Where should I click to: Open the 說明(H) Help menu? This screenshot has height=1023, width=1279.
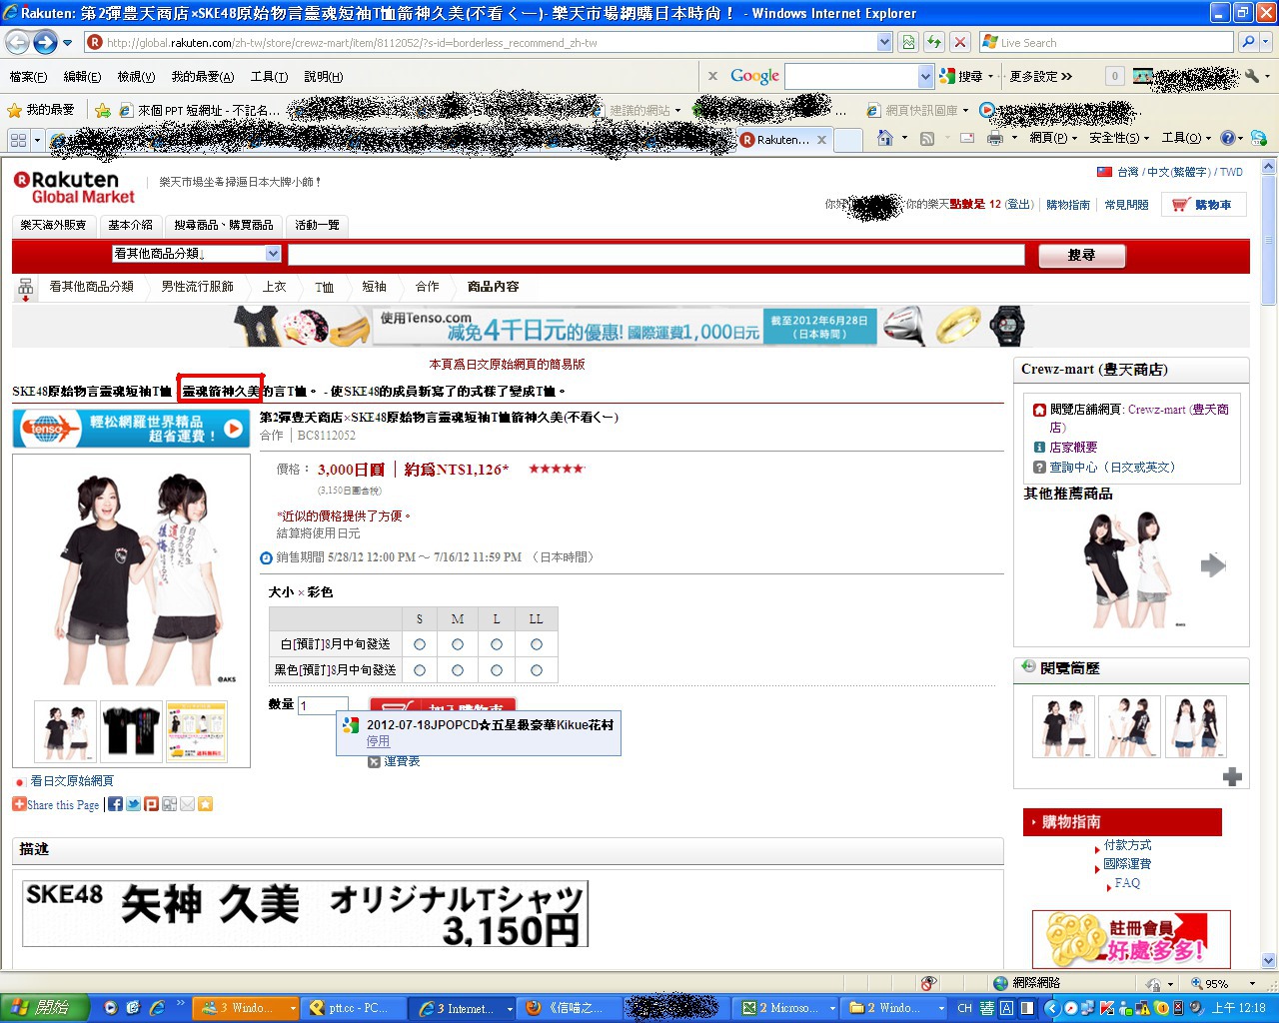(324, 77)
